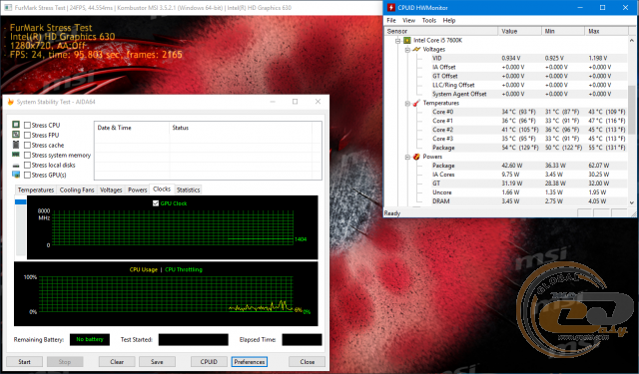The width and height of the screenshot is (639, 374).
Task: Click the HWMonitor vertical scrollbar thumb
Action: pyautogui.click(x=632, y=109)
